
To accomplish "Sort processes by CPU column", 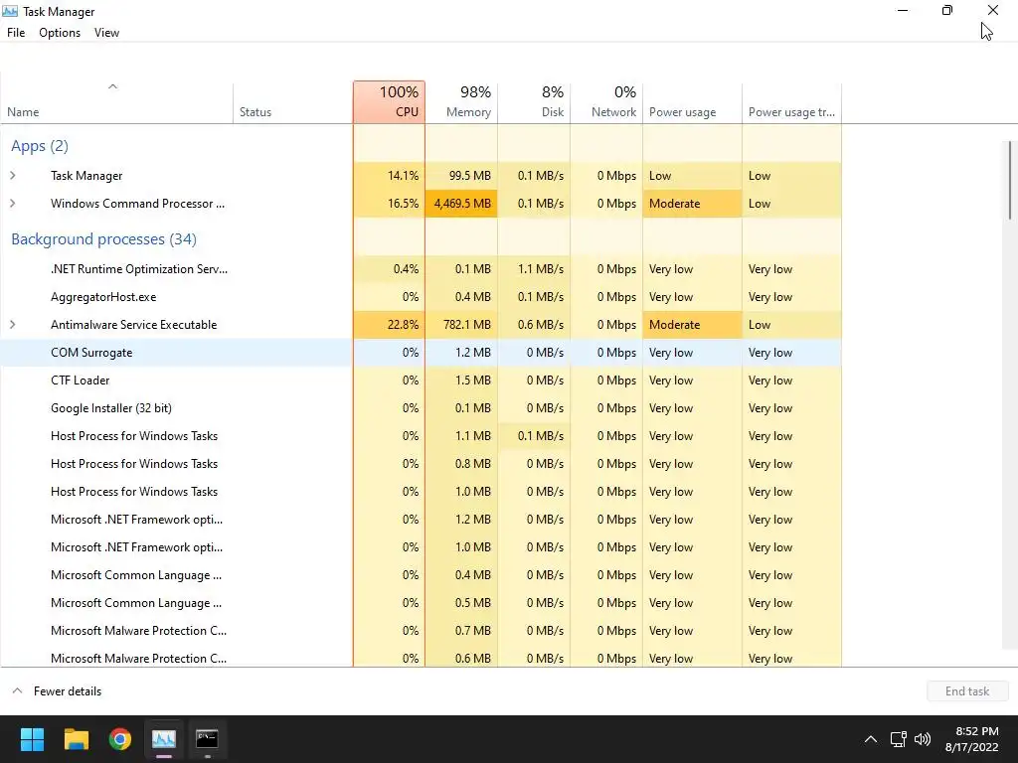I will pos(389,102).
